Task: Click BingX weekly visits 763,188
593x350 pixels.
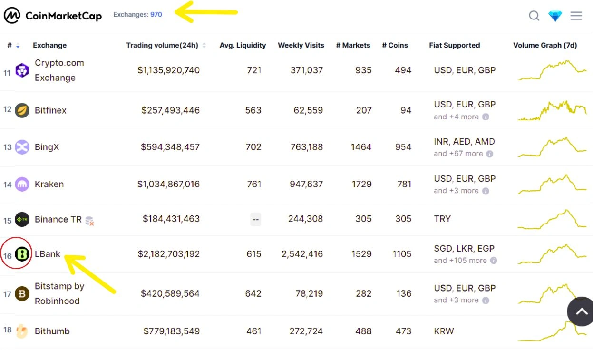Action: (x=307, y=147)
